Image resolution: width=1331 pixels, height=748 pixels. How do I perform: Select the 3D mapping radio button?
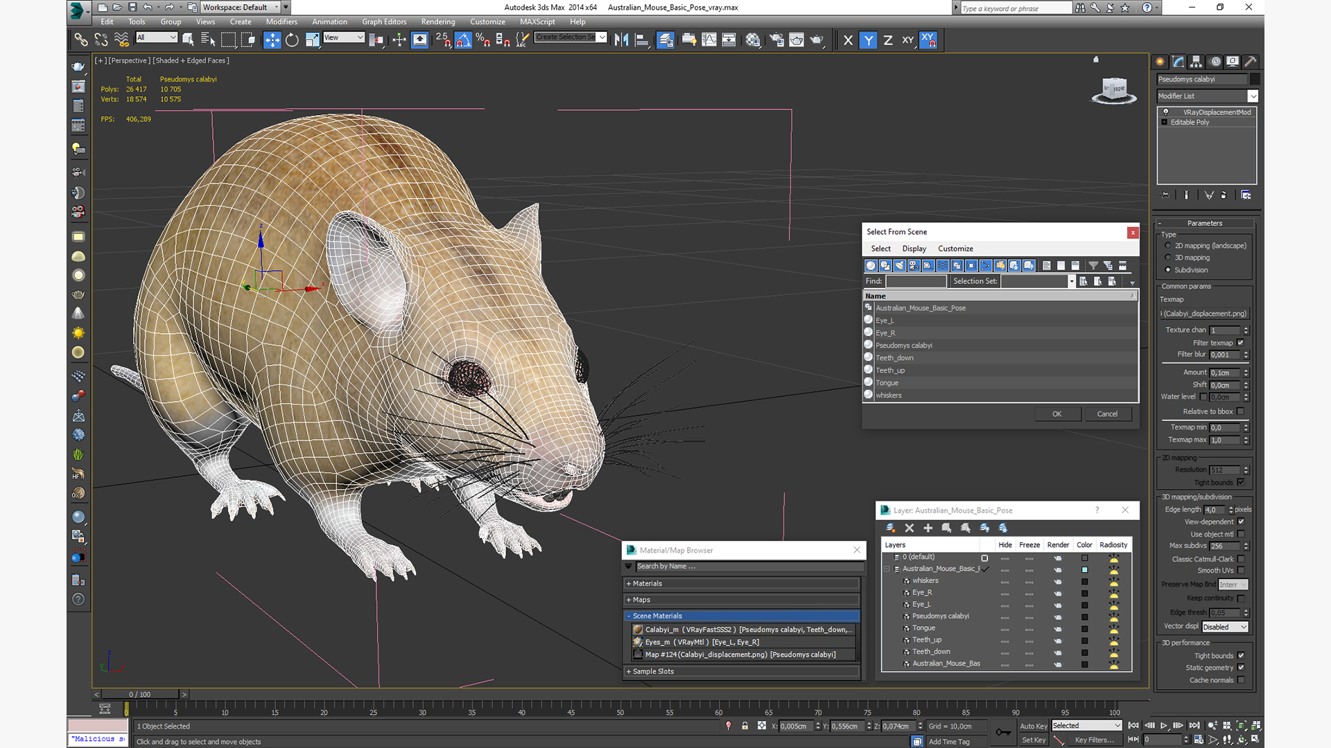1168,258
